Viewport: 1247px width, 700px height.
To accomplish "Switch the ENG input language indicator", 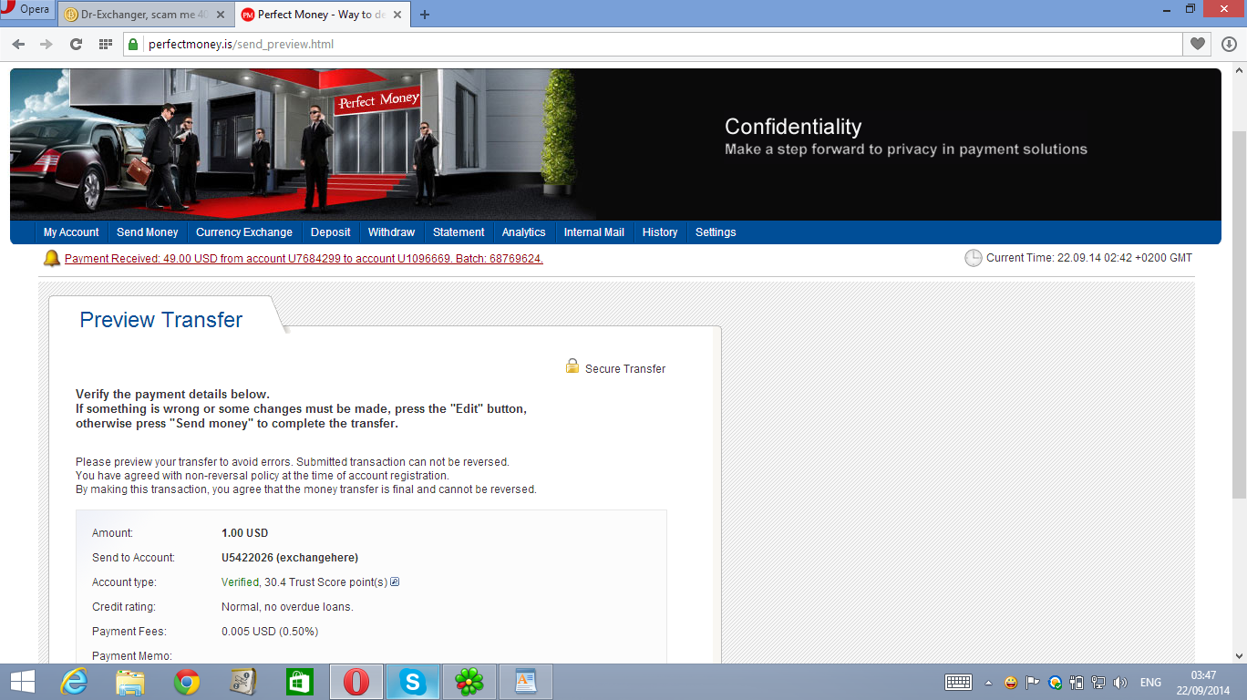I will coord(1150,682).
